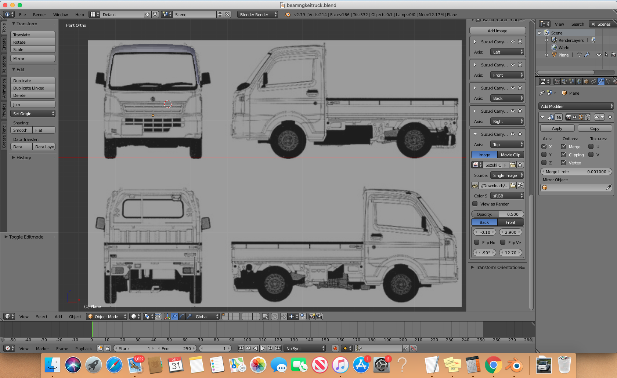Image resolution: width=617 pixels, height=378 pixels.
Task: Reload the background image file
Action: click(x=520, y=186)
